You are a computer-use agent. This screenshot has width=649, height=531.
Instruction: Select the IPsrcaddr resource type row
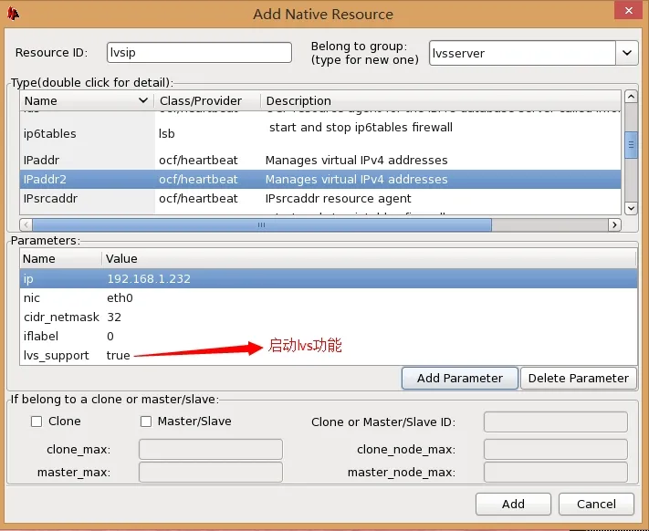[320, 199]
